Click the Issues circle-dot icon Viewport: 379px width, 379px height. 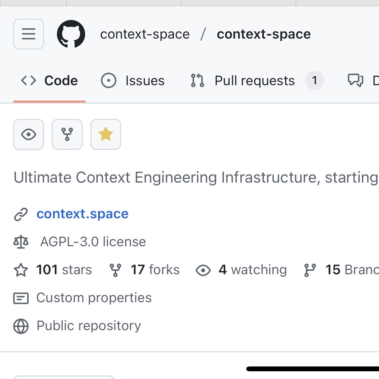(x=109, y=80)
